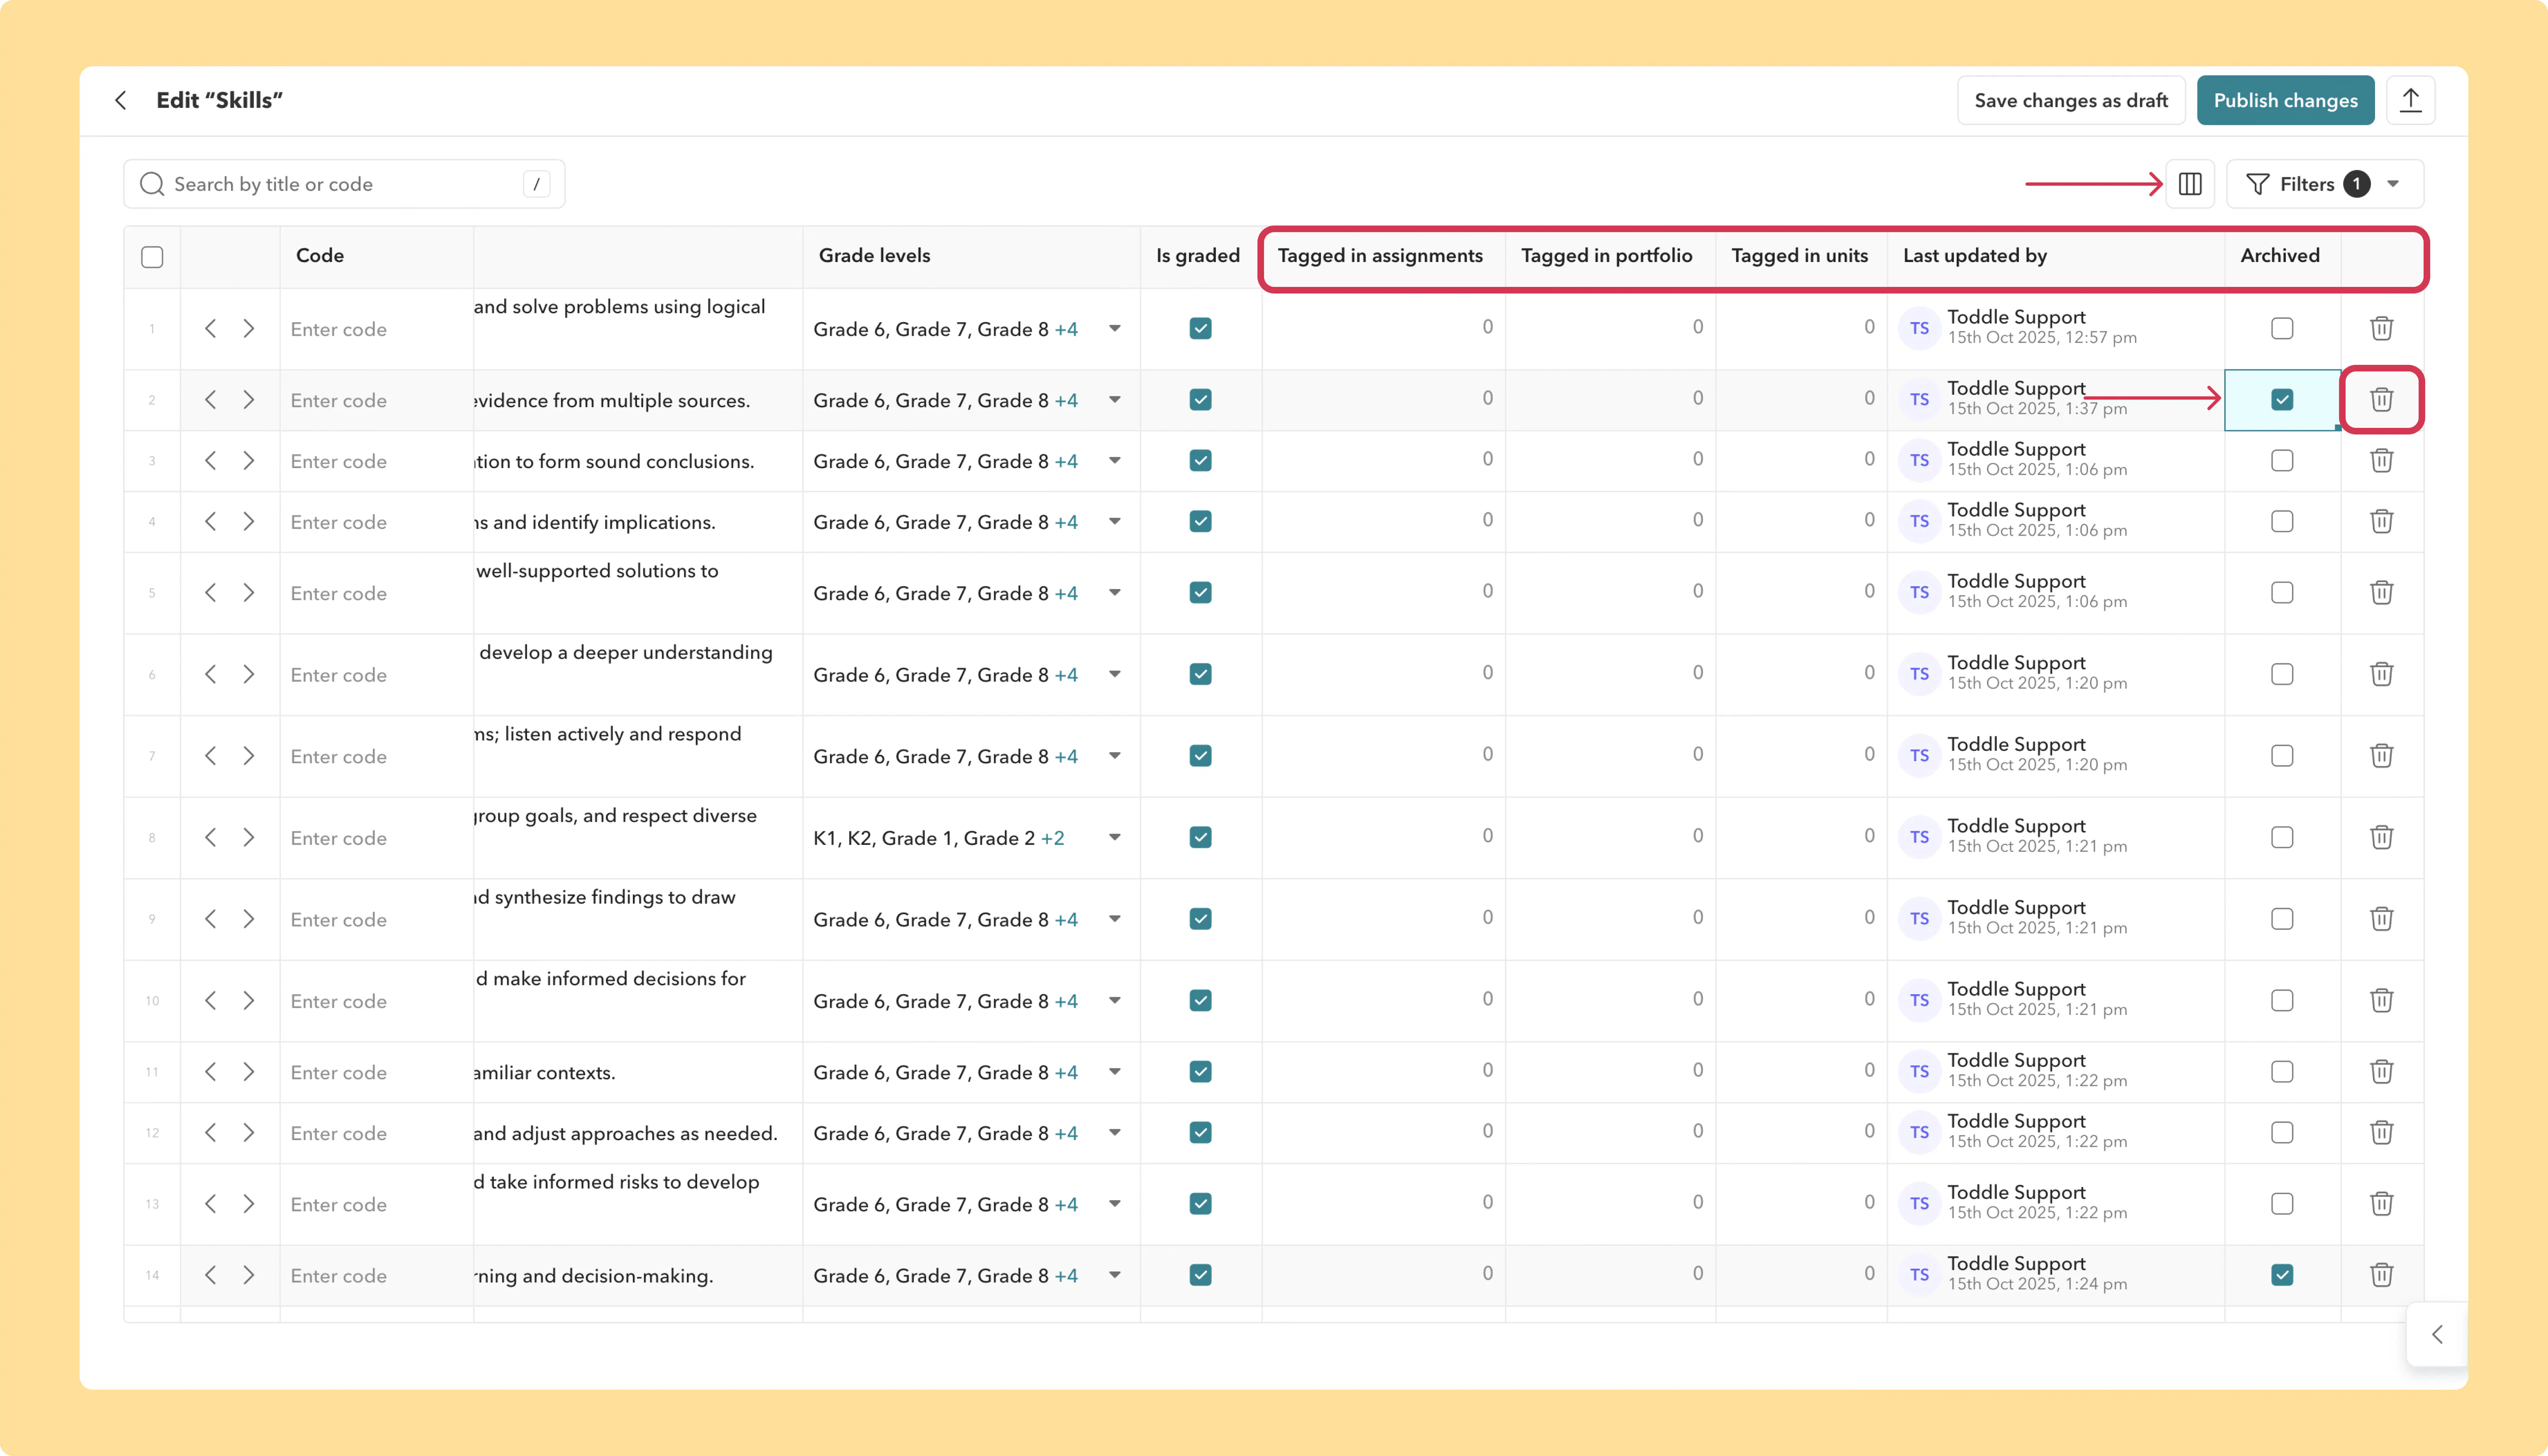
Task: Uncheck Archived for row 14
Action: coord(2282,1275)
